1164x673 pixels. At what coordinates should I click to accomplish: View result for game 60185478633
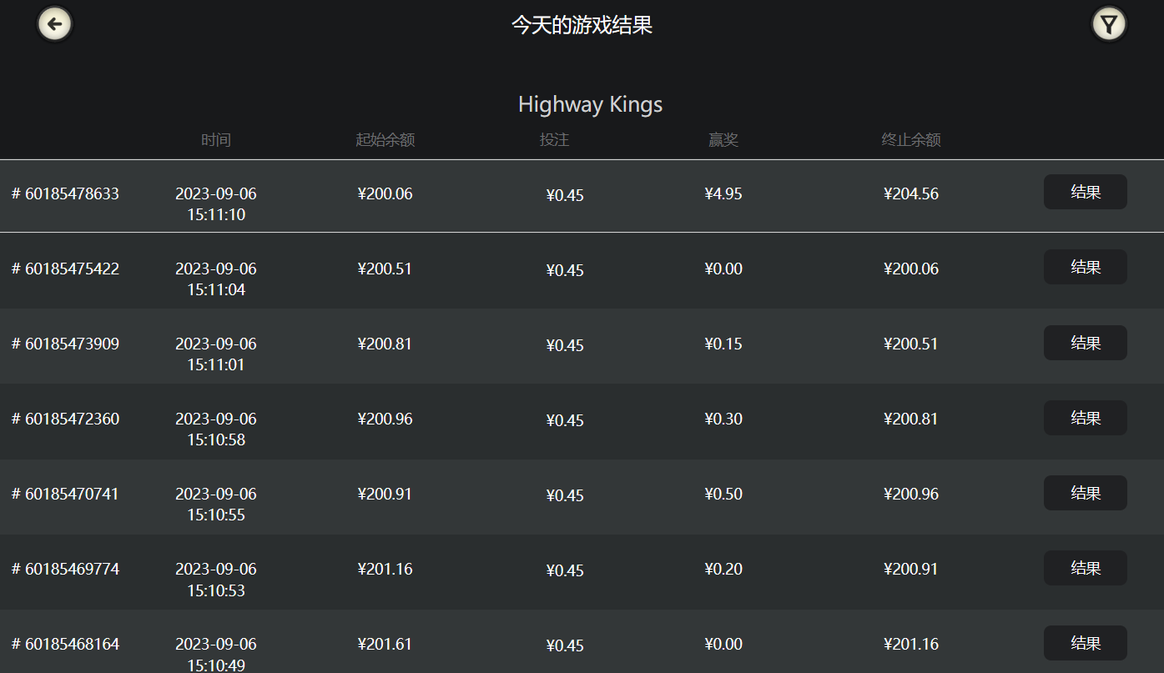click(1086, 192)
